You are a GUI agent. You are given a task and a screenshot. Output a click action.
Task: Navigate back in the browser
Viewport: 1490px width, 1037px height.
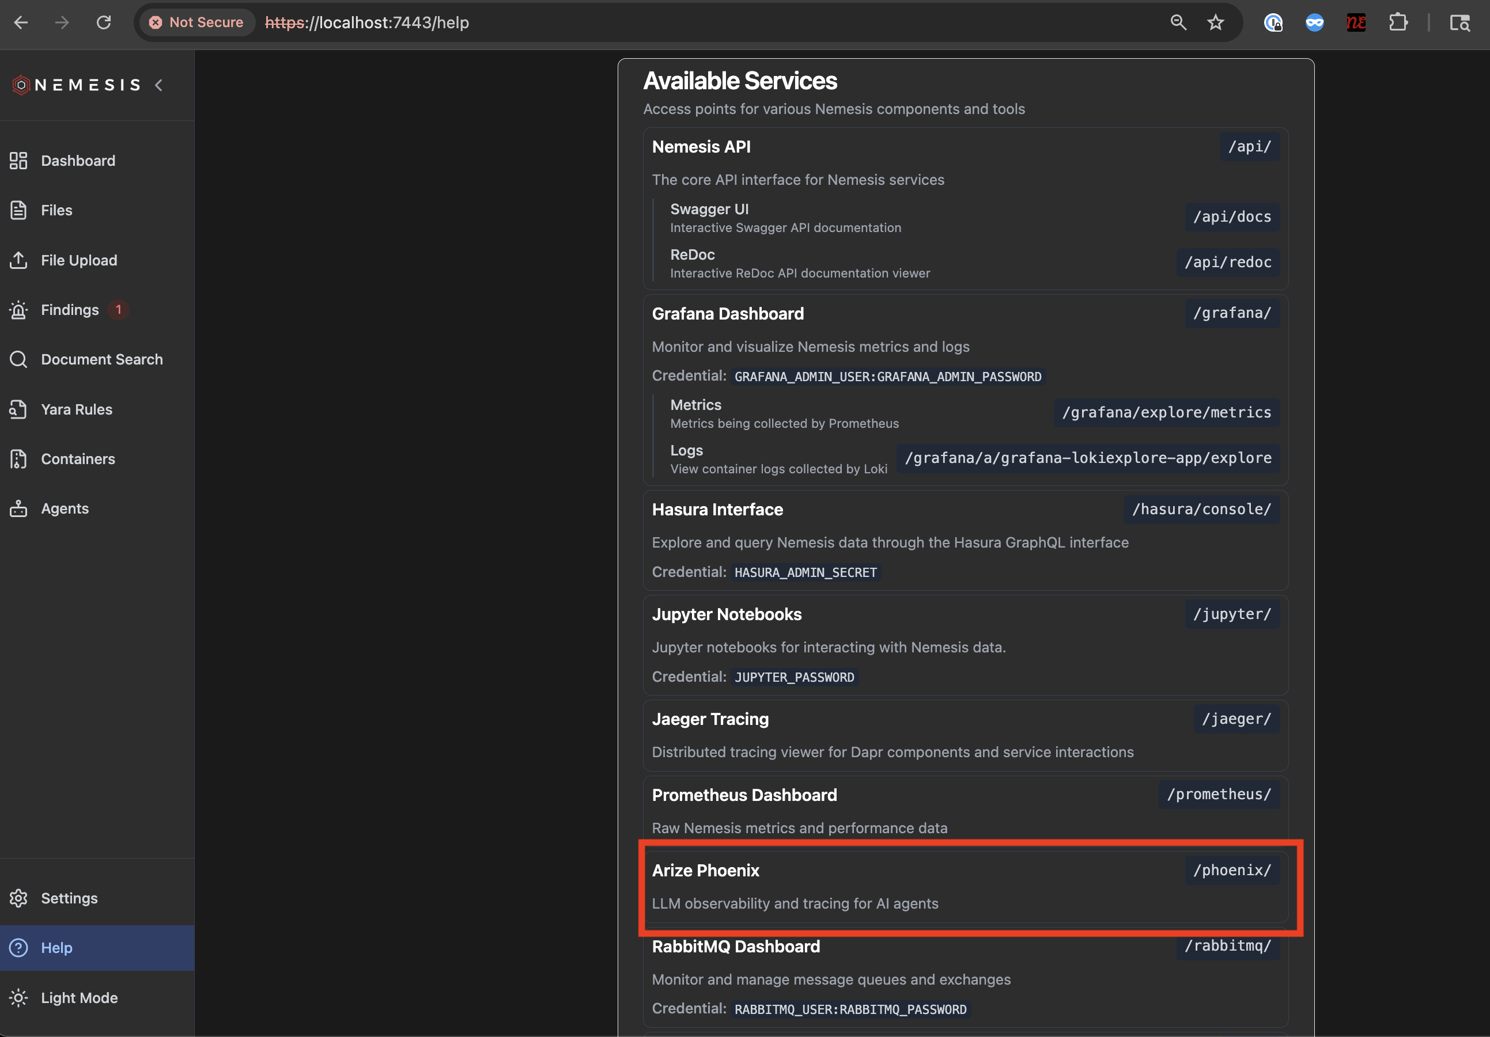pos(21,22)
